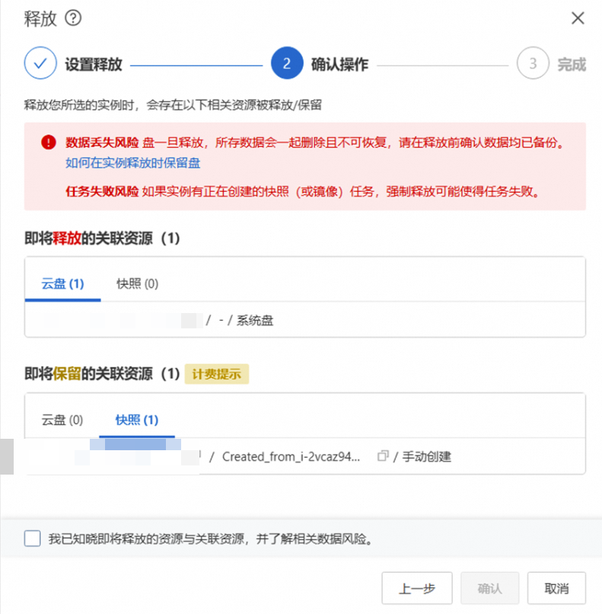Click heading 即将释放的关联资源 (1)
The height and width of the screenshot is (614, 602).
[x=102, y=238]
